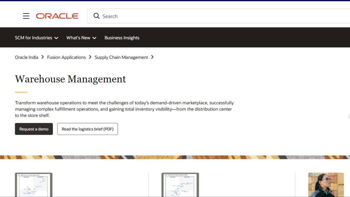The height and width of the screenshot is (197, 350).
Task: Expand the What's New dropdown
Action: tap(81, 38)
